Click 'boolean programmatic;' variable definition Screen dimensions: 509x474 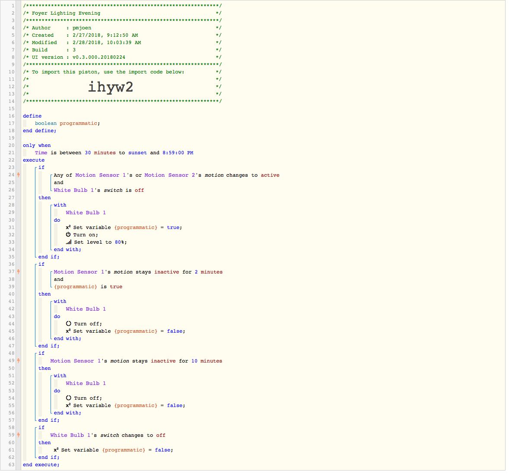(x=67, y=124)
